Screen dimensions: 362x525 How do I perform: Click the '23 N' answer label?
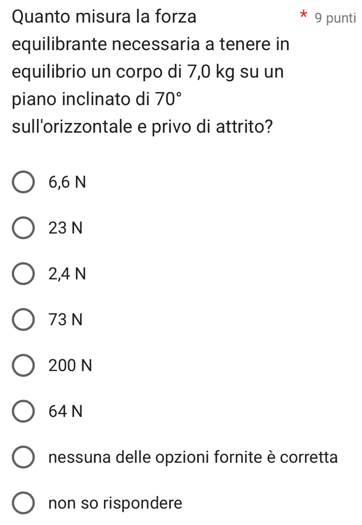coord(66,228)
